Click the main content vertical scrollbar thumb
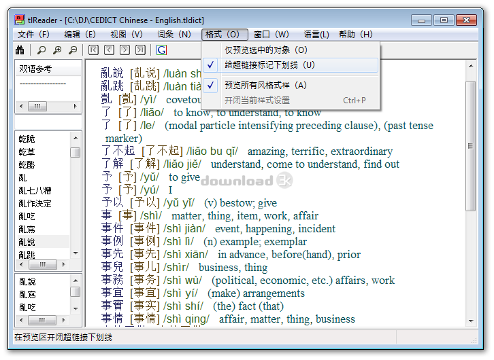Screen dimensions: 494x360 click(471, 146)
